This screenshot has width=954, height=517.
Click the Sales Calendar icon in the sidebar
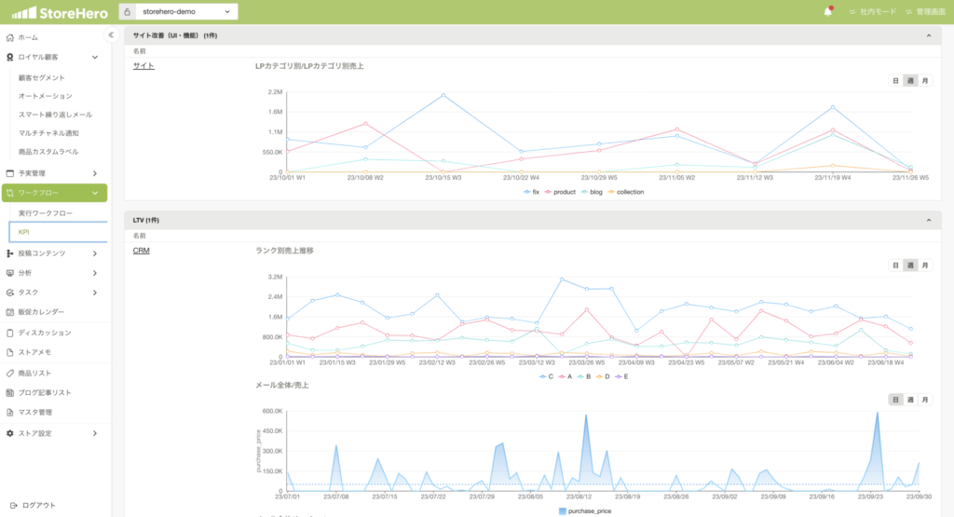tap(10, 312)
